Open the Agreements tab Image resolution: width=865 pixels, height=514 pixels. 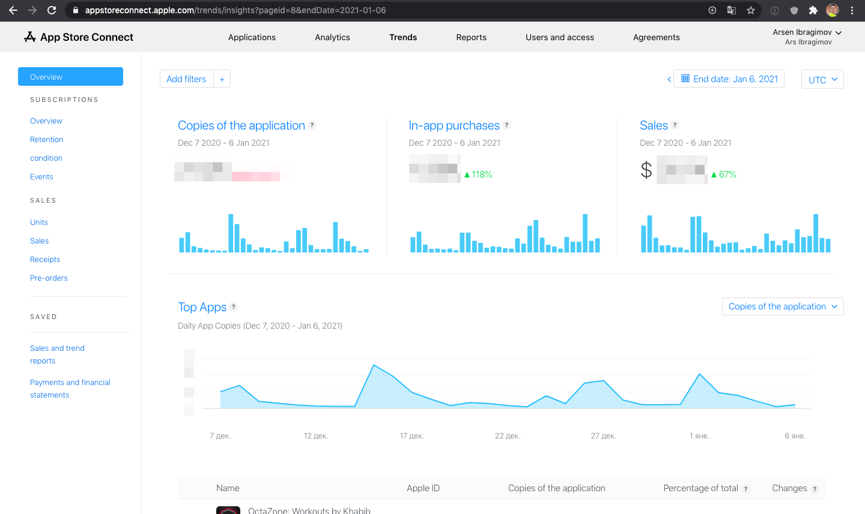tap(657, 37)
